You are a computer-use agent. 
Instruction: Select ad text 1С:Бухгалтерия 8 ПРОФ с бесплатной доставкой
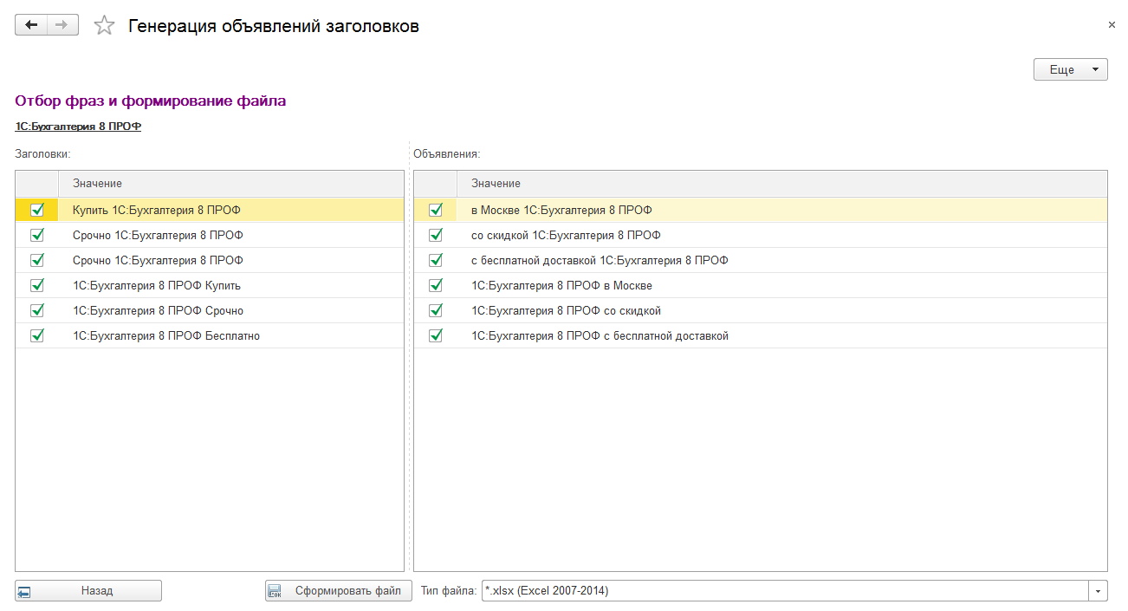600,335
